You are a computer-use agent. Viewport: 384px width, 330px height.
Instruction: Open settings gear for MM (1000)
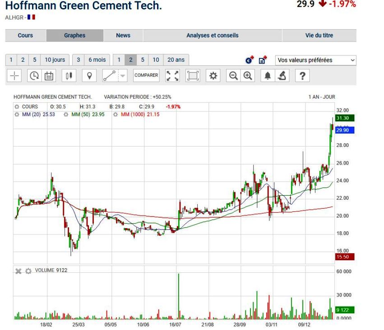tap(116, 115)
